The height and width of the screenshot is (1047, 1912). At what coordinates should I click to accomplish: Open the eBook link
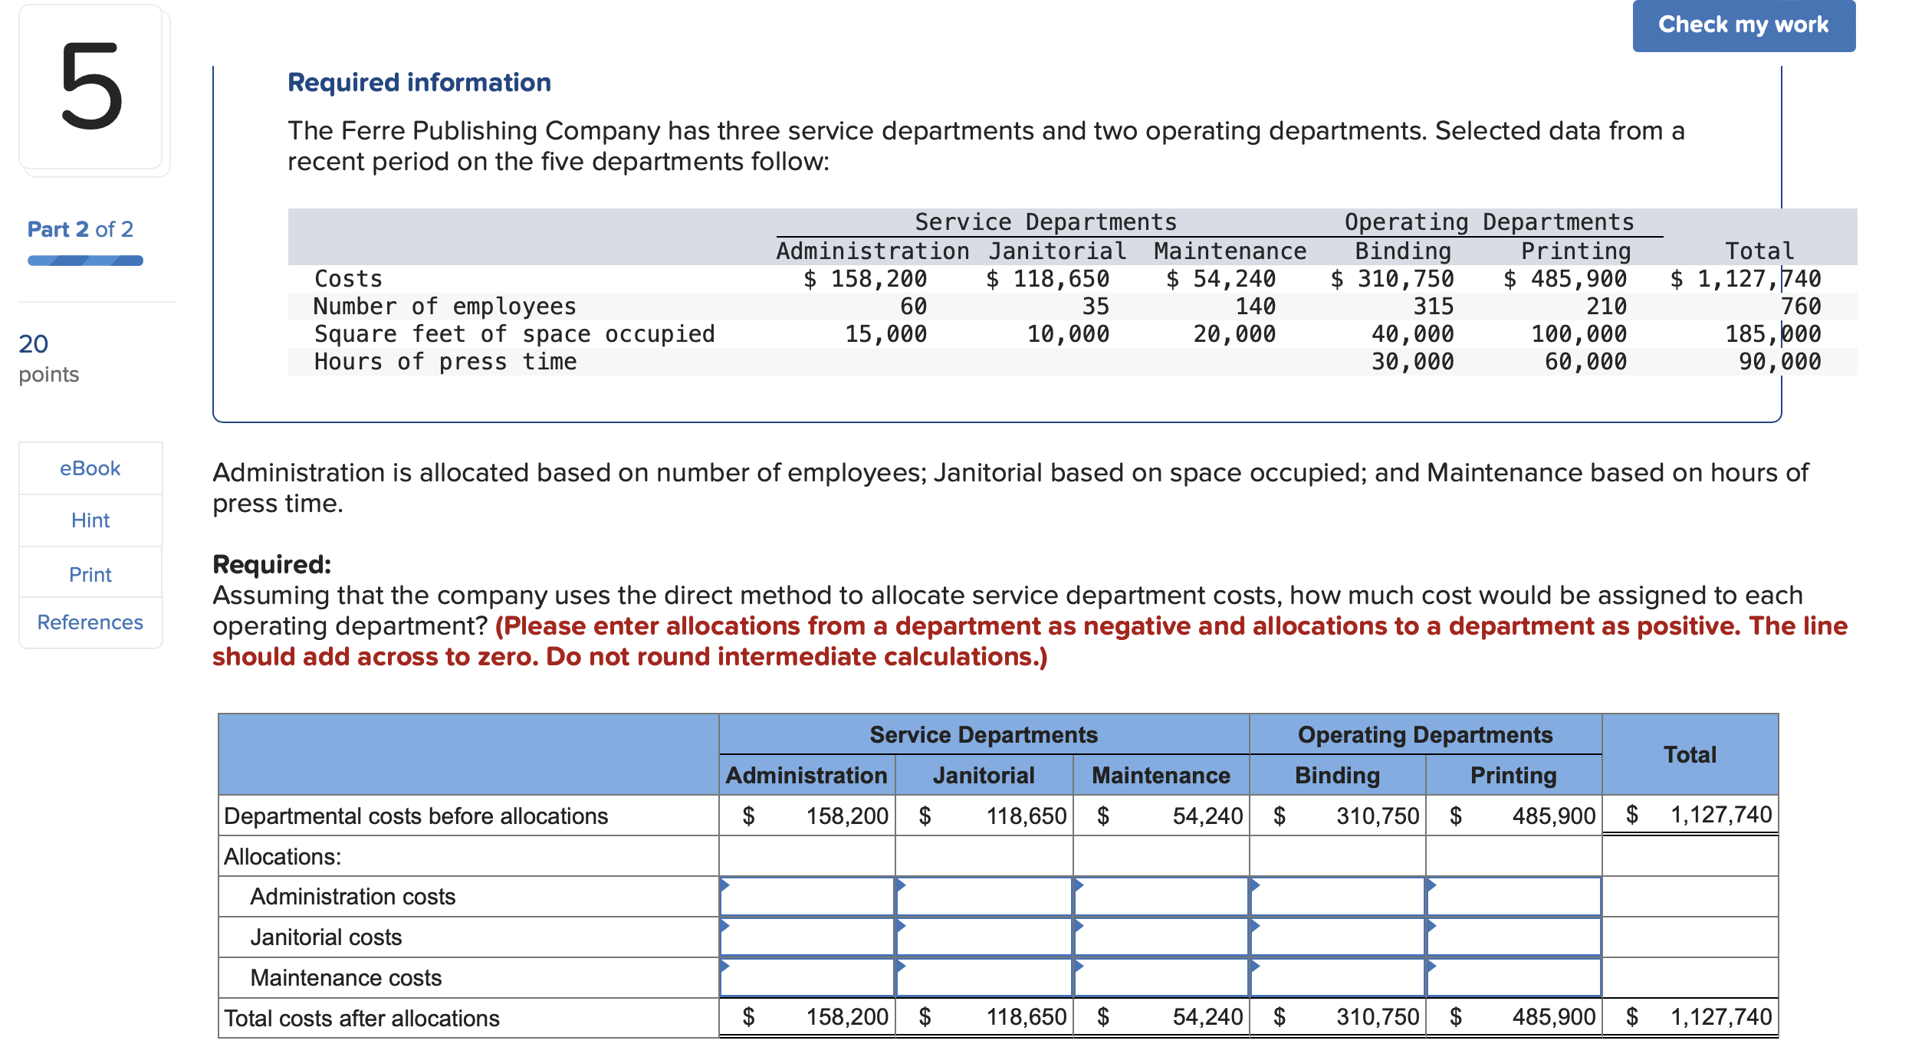click(x=90, y=468)
